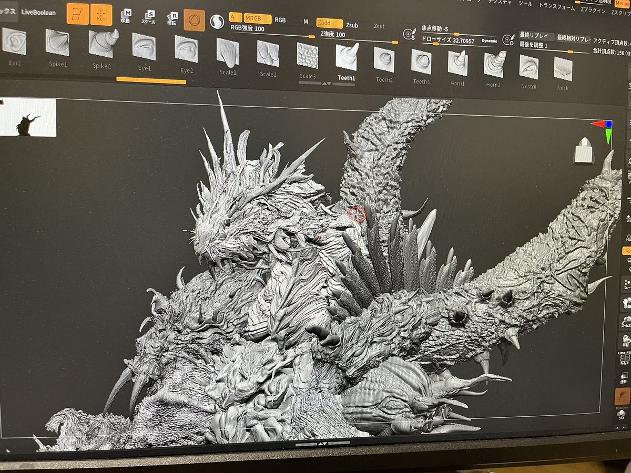
Task: Activate the Scale (スケール) transform tool
Action: click(x=149, y=17)
